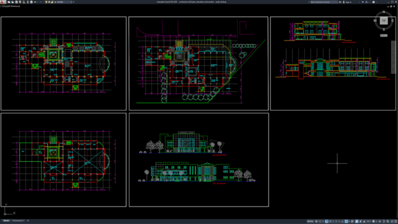The height and width of the screenshot is (224, 398).
Task: Click the Save icon in quick access toolbar
Action: pos(17,2)
